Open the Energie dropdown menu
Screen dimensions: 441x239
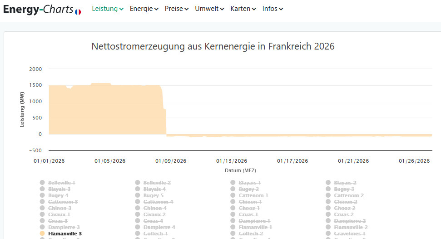point(144,9)
